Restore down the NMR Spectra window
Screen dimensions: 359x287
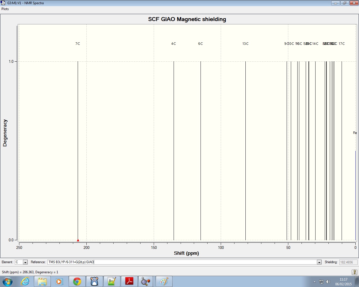(344, 3)
